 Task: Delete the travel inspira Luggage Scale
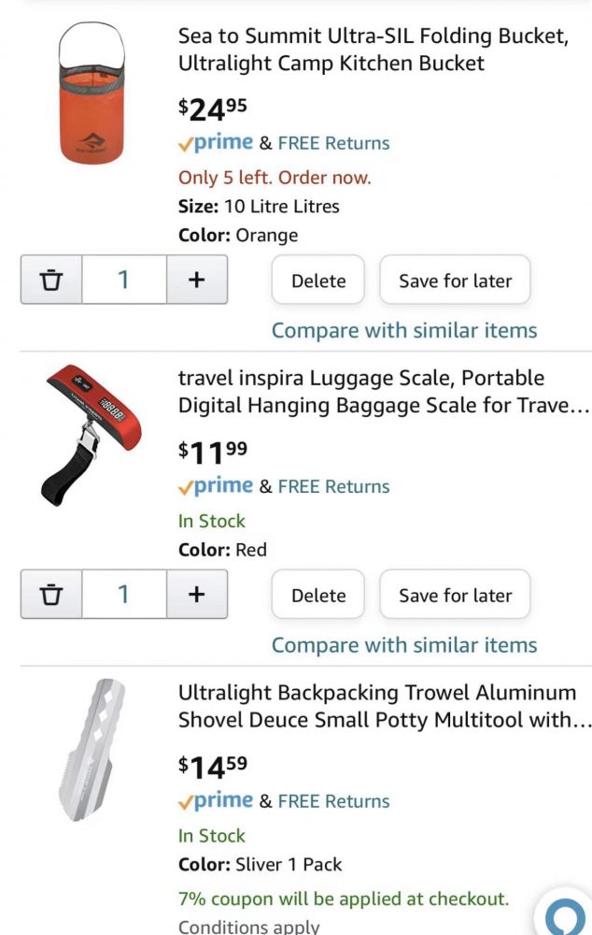click(318, 596)
